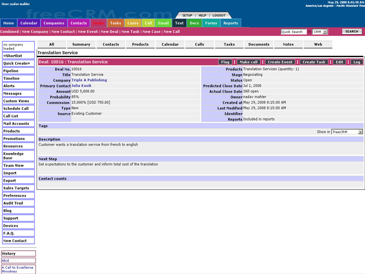365x274 pixels.
Task: Open primary contact Julia Kasik
Action: pos(81,86)
